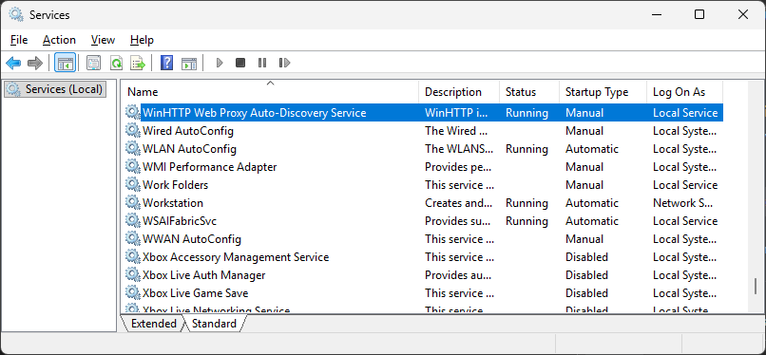Click Disabled startup type of Xbox Accessory Management
This screenshot has height=355, width=766.
[x=586, y=257]
